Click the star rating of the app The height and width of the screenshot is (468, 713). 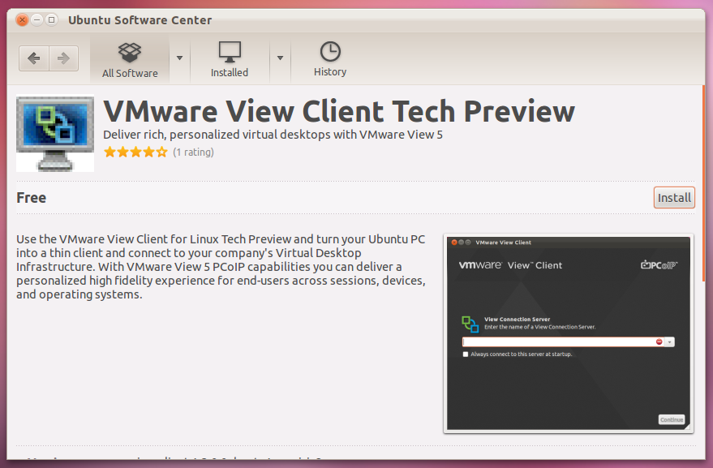pyautogui.click(x=135, y=152)
